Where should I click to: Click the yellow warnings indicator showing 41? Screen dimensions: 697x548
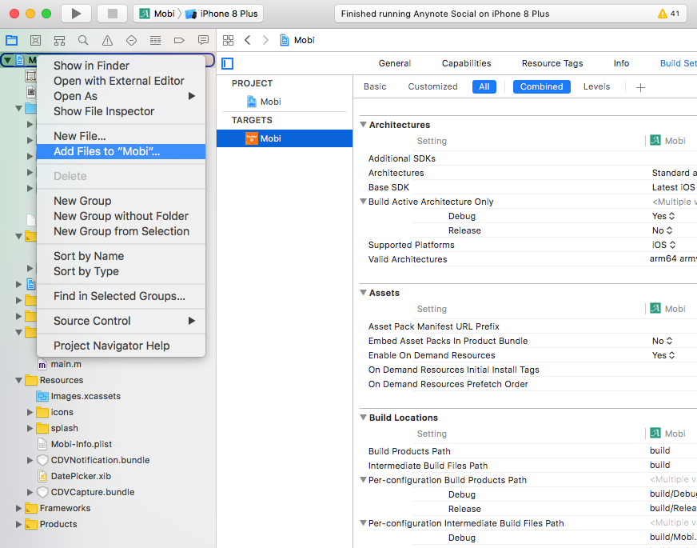pyautogui.click(x=668, y=14)
